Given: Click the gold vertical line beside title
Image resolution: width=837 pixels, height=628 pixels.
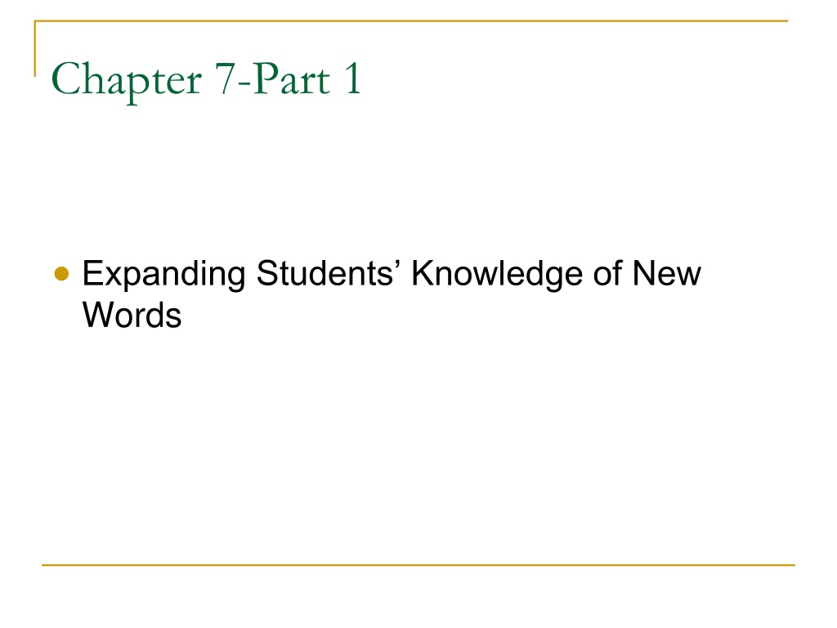Looking at the screenshot, I should pyautogui.click(x=35, y=48).
